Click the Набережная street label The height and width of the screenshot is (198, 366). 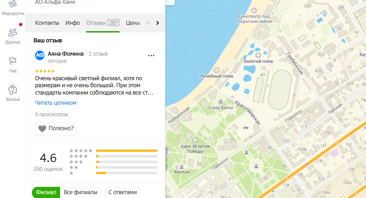[x=179, y=115]
